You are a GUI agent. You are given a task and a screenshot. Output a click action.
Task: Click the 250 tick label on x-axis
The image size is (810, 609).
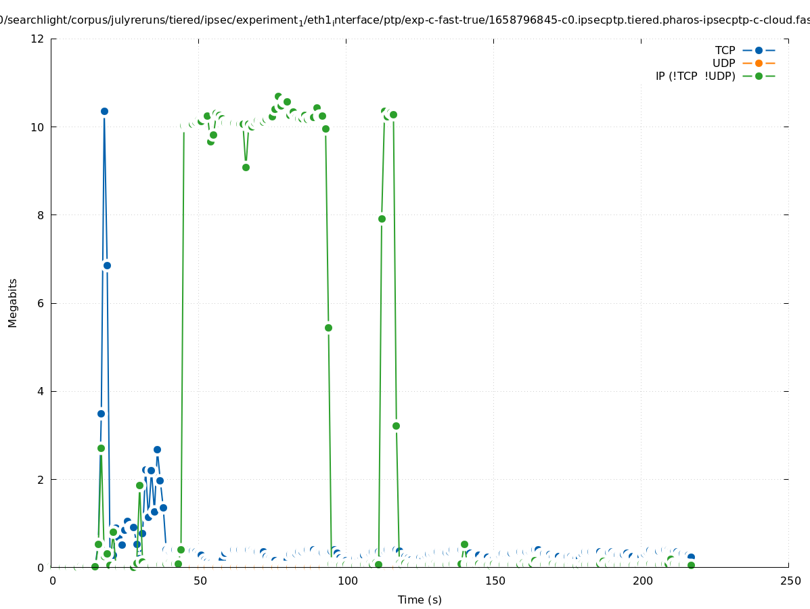coord(790,581)
